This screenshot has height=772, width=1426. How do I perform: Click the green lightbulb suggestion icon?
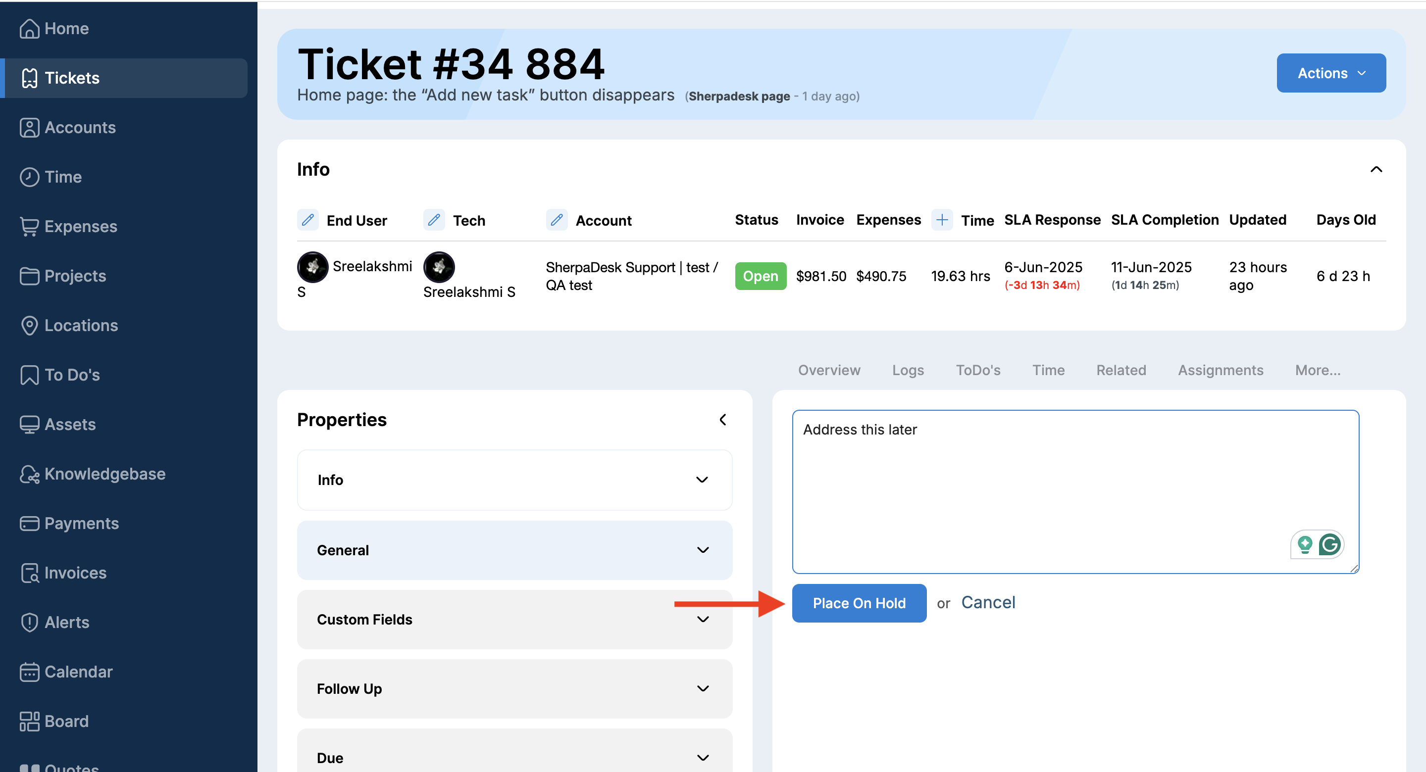coord(1305,544)
